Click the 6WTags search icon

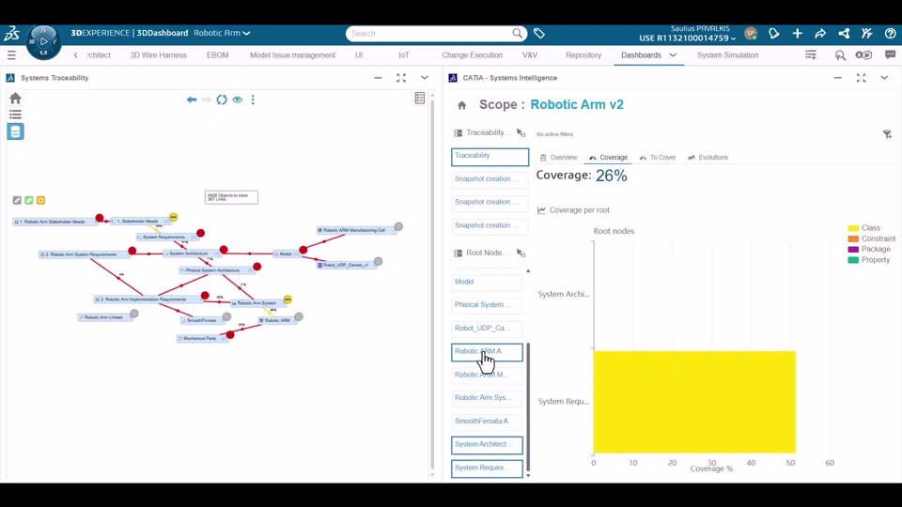pyautogui.click(x=840, y=55)
